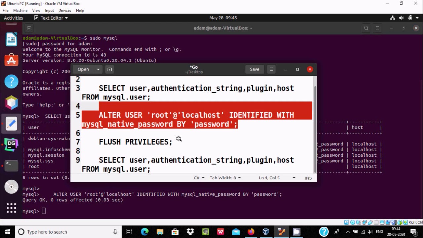Expand the Text Editor app menu
Viewport: 423px width, 238px height.
pyautogui.click(x=51, y=18)
